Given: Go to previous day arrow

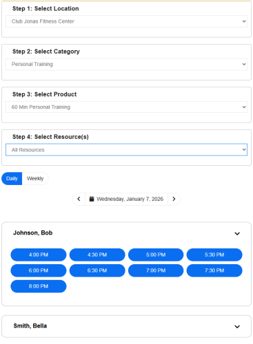Looking at the screenshot, I should pyautogui.click(x=79, y=199).
